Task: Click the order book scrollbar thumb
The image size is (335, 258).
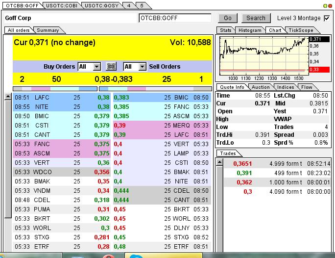Action: point(8,159)
